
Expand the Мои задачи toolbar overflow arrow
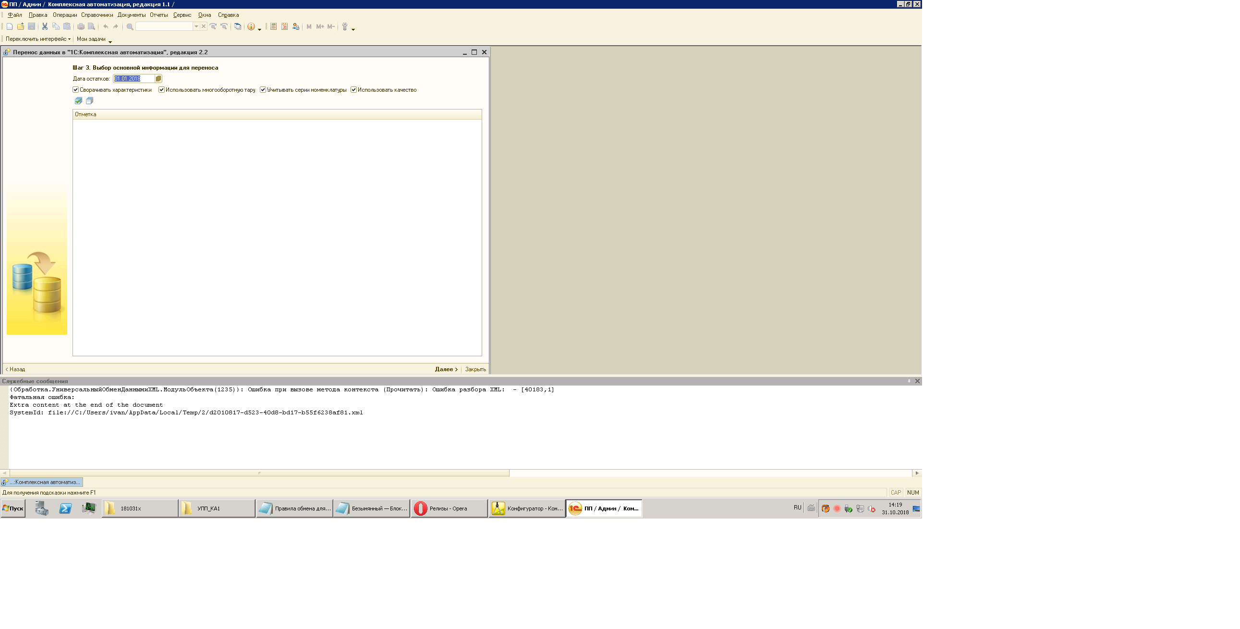[x=110, y=41]
